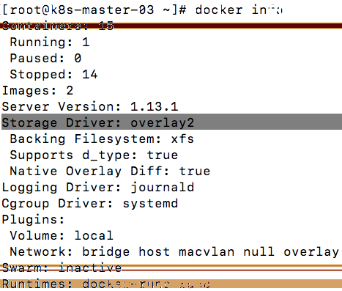Select the Containers: 15 line
This screenshot has height=291, width=342.
pyautogui.click(x=58, y=26)
